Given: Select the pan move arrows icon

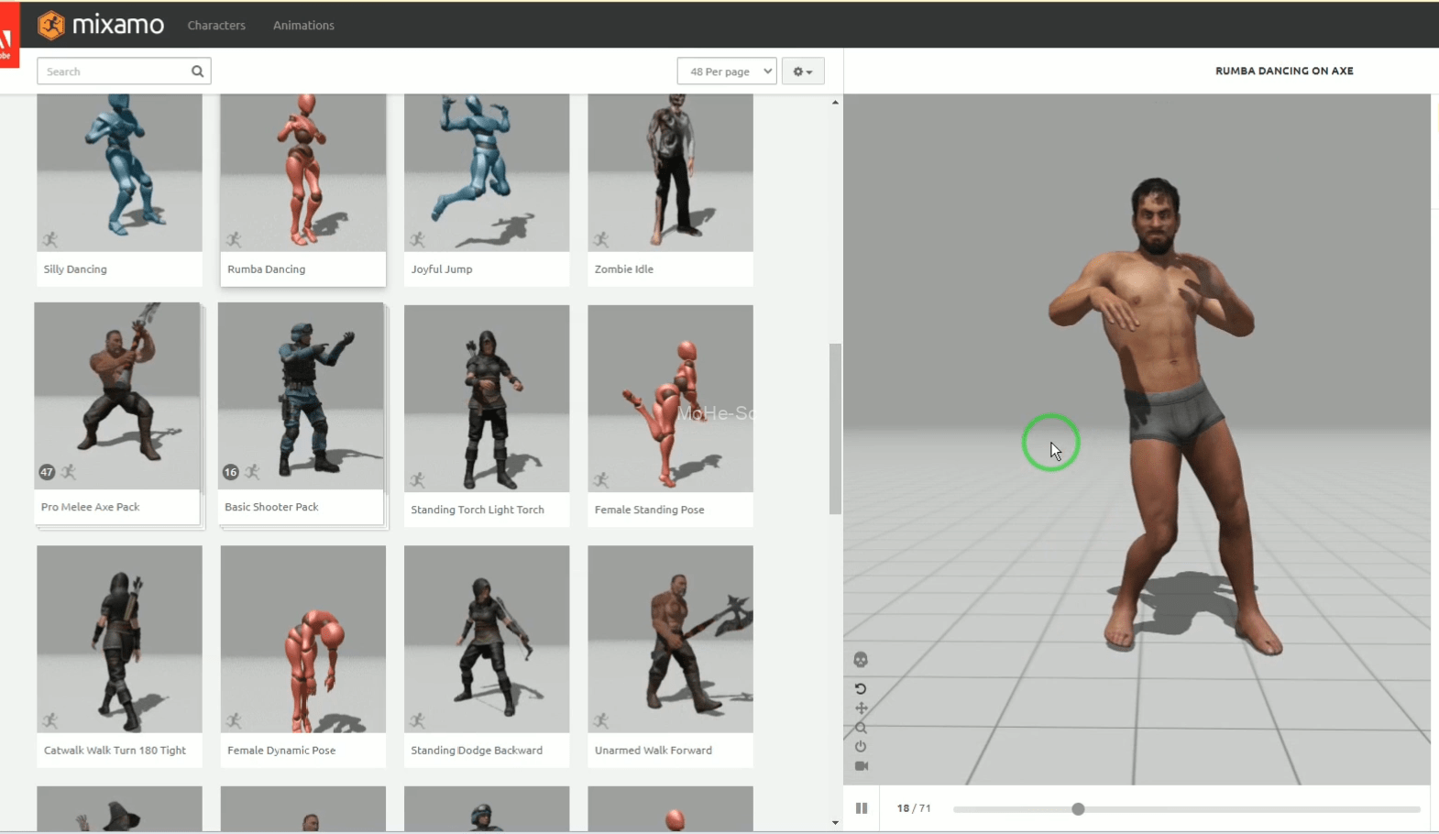Looking at the screenshot, I should (x=861, y=708).
